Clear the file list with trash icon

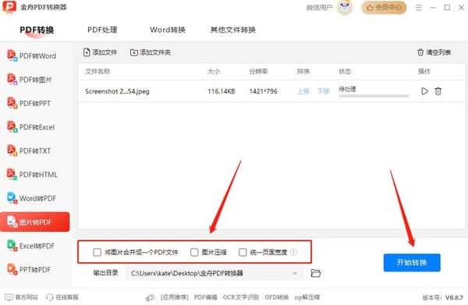coord(420,52)
